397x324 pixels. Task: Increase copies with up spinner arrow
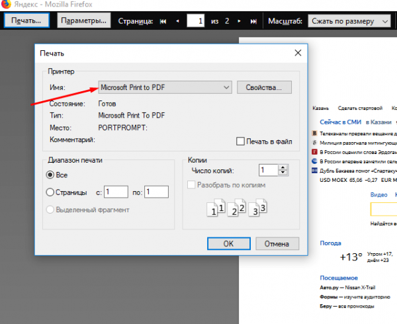coord(283,167)
